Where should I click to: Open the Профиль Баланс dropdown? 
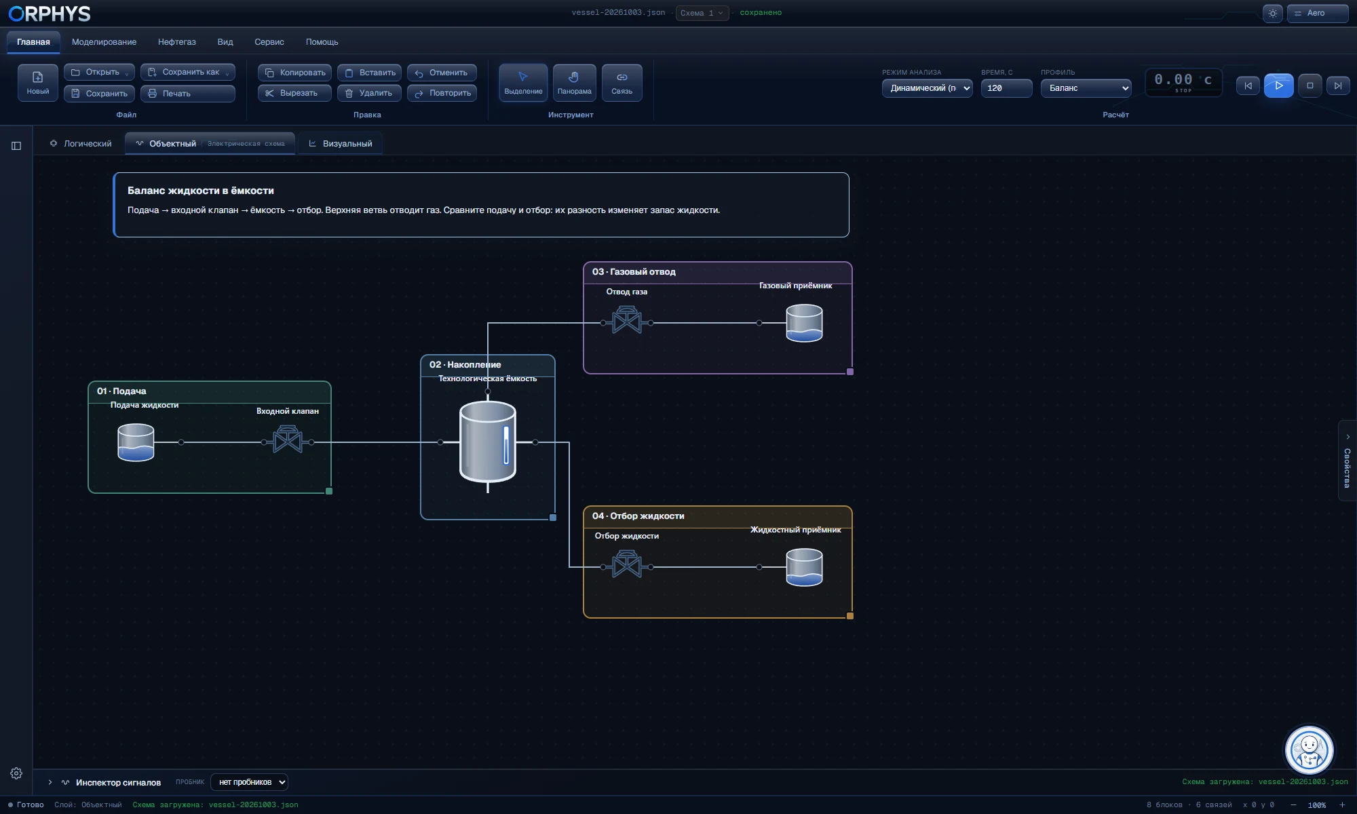pos(1086,88)
